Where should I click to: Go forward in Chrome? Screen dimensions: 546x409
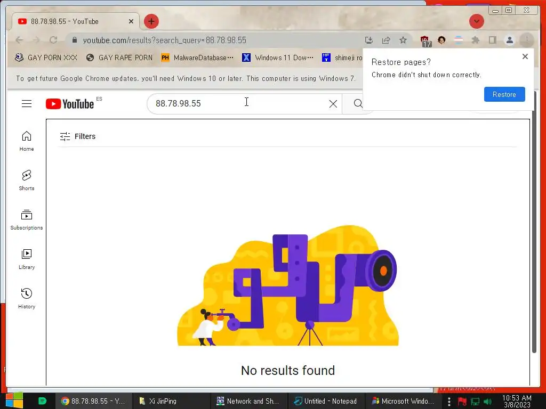(x=36, y=40)
